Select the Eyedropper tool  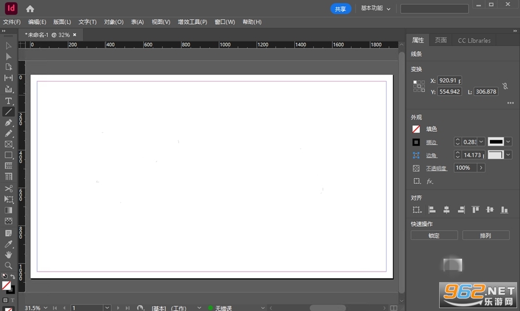coord(8,244)
